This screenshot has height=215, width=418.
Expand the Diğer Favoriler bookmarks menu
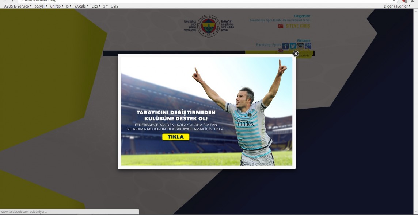click(x=397, y=6)
